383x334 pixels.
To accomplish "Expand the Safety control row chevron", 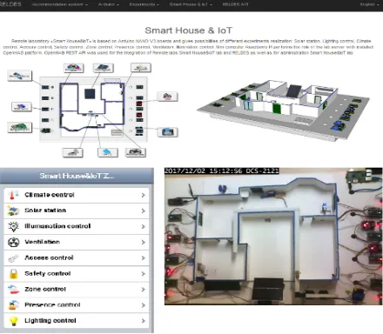I will click(x=143, y=274).
